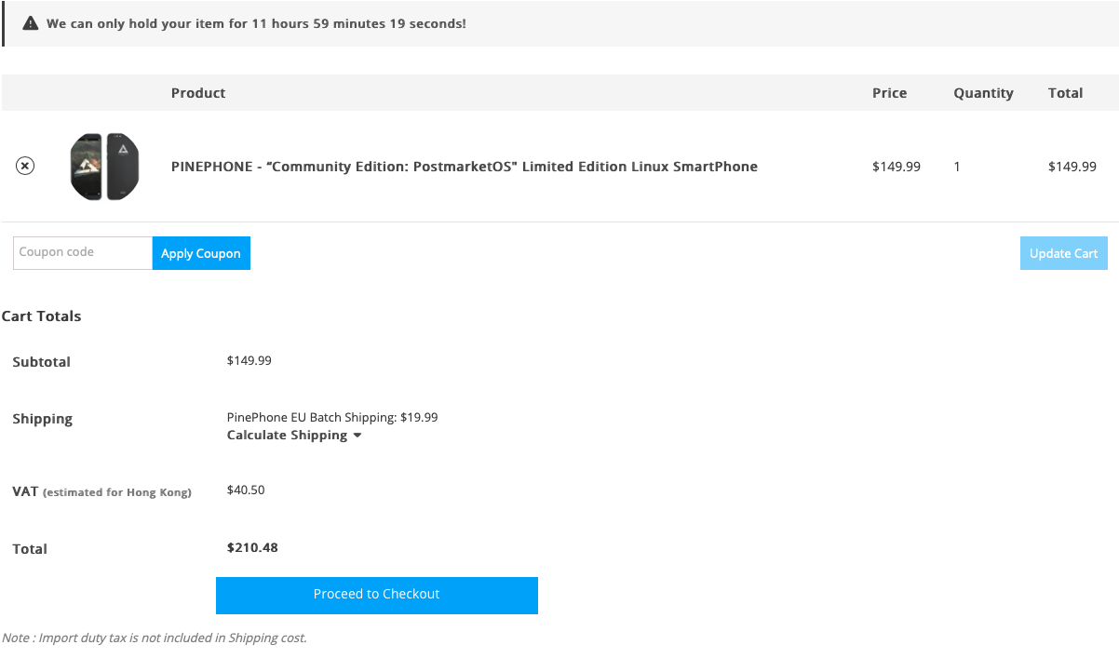The image size is (1119, 658).
Task: Click the quantity value in the cart row
Action: [957, 167]
